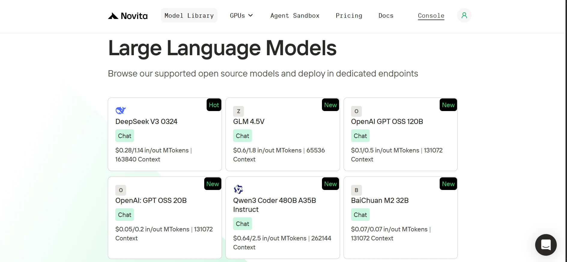This screenshot has height=262, width=567.
Task: Click the Chat tag on DeepSeek V3 card
Action: [125, 136]
